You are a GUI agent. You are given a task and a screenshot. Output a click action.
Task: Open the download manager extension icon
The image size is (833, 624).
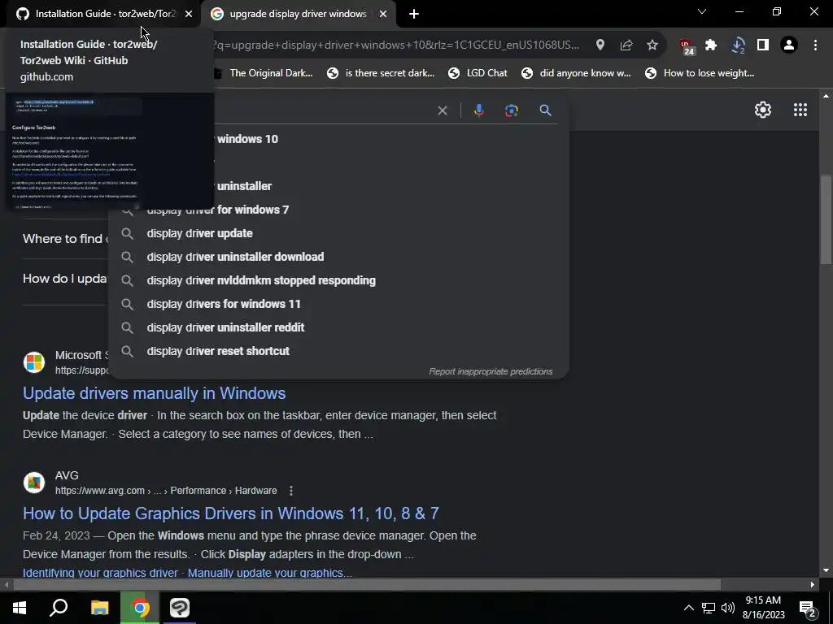[737, 45]
